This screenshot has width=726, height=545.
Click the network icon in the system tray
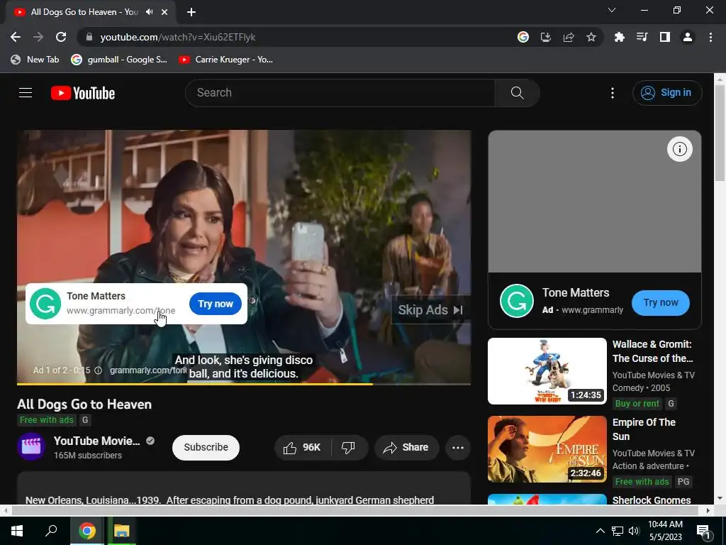click(618, 531)
